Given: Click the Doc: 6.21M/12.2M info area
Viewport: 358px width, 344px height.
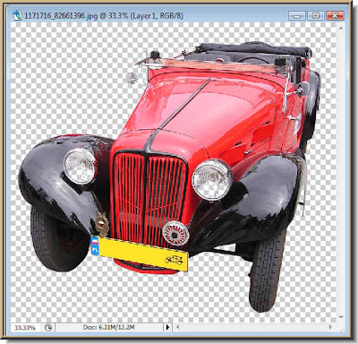Looking at the screenshot, I should coord(109,327).
